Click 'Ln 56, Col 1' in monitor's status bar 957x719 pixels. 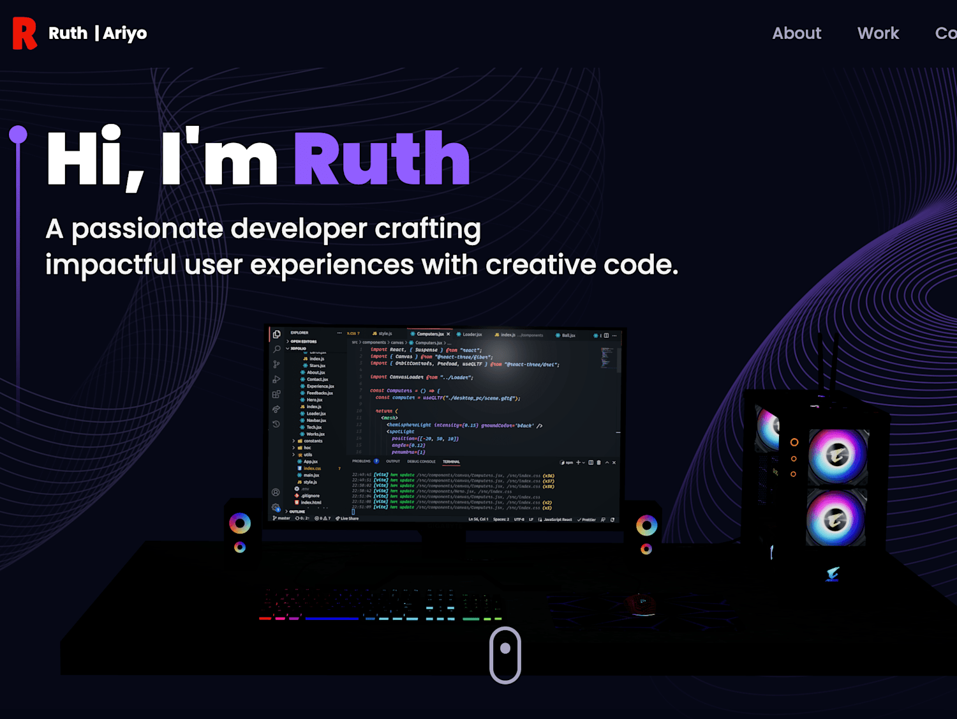point(478,519)
